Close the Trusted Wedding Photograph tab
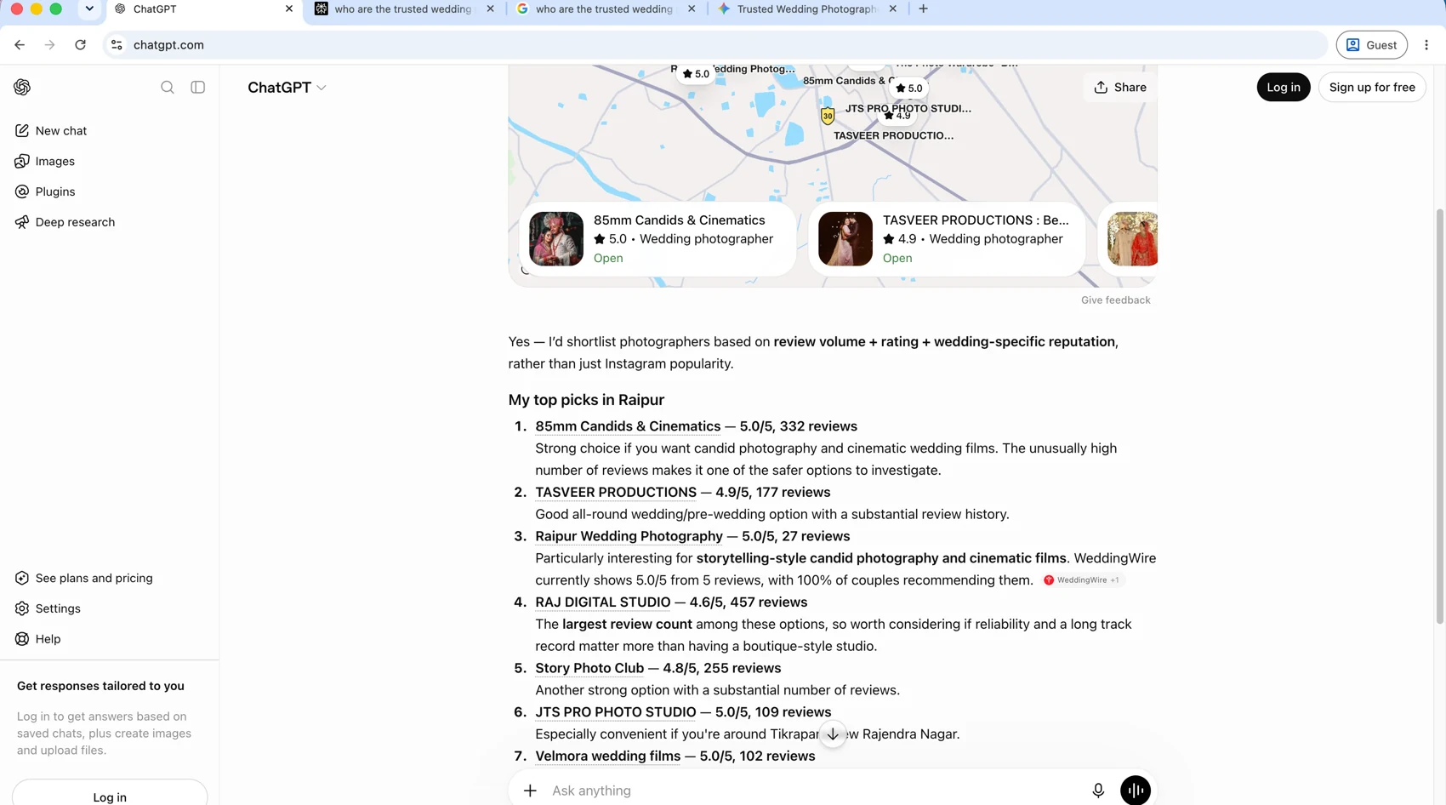This screenshot has width=1446, height=805. tap(892, 9)
